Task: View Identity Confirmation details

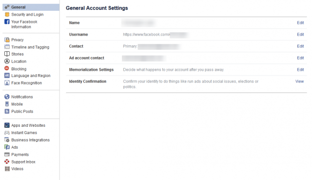Action: coord(299,81)
